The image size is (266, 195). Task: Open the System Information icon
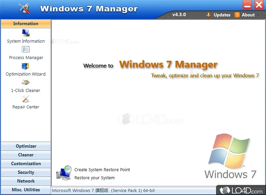26,33
